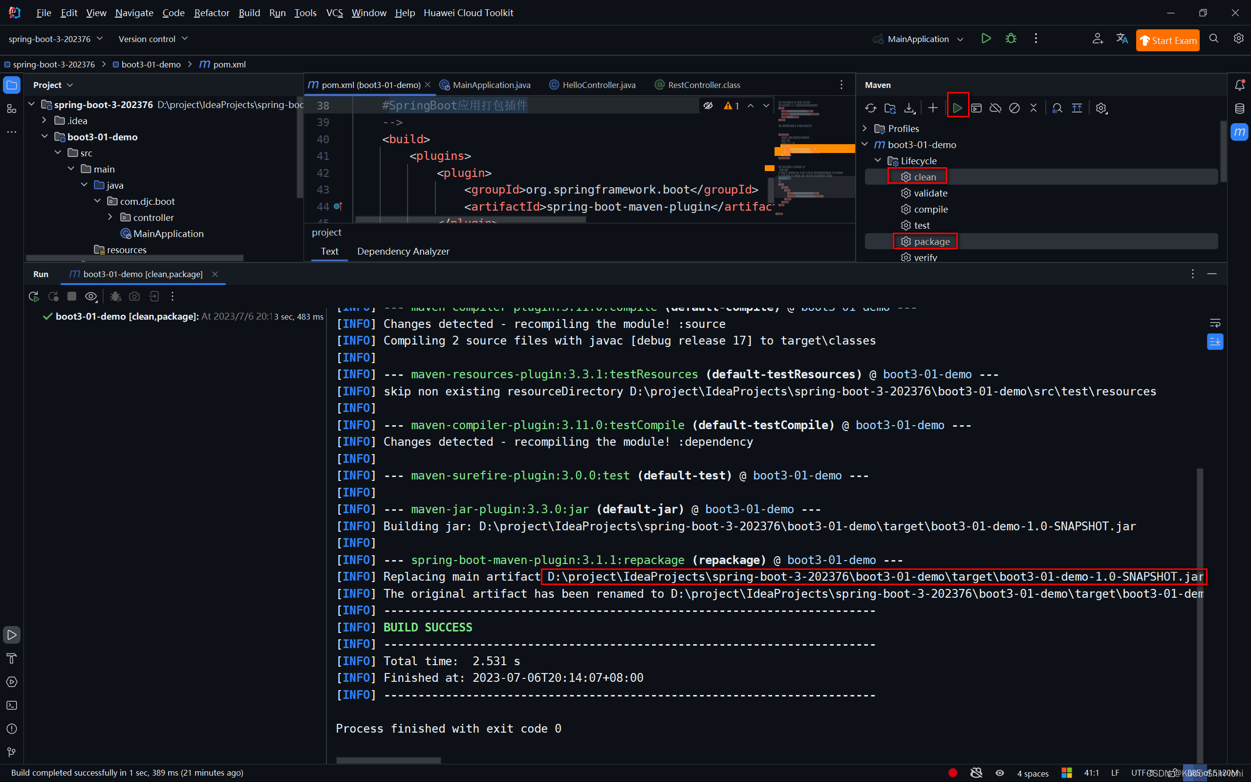Toggle reader mode eye icon in editor
The height and width of the screenshot is (782, 1251).
tap(708, 106)
